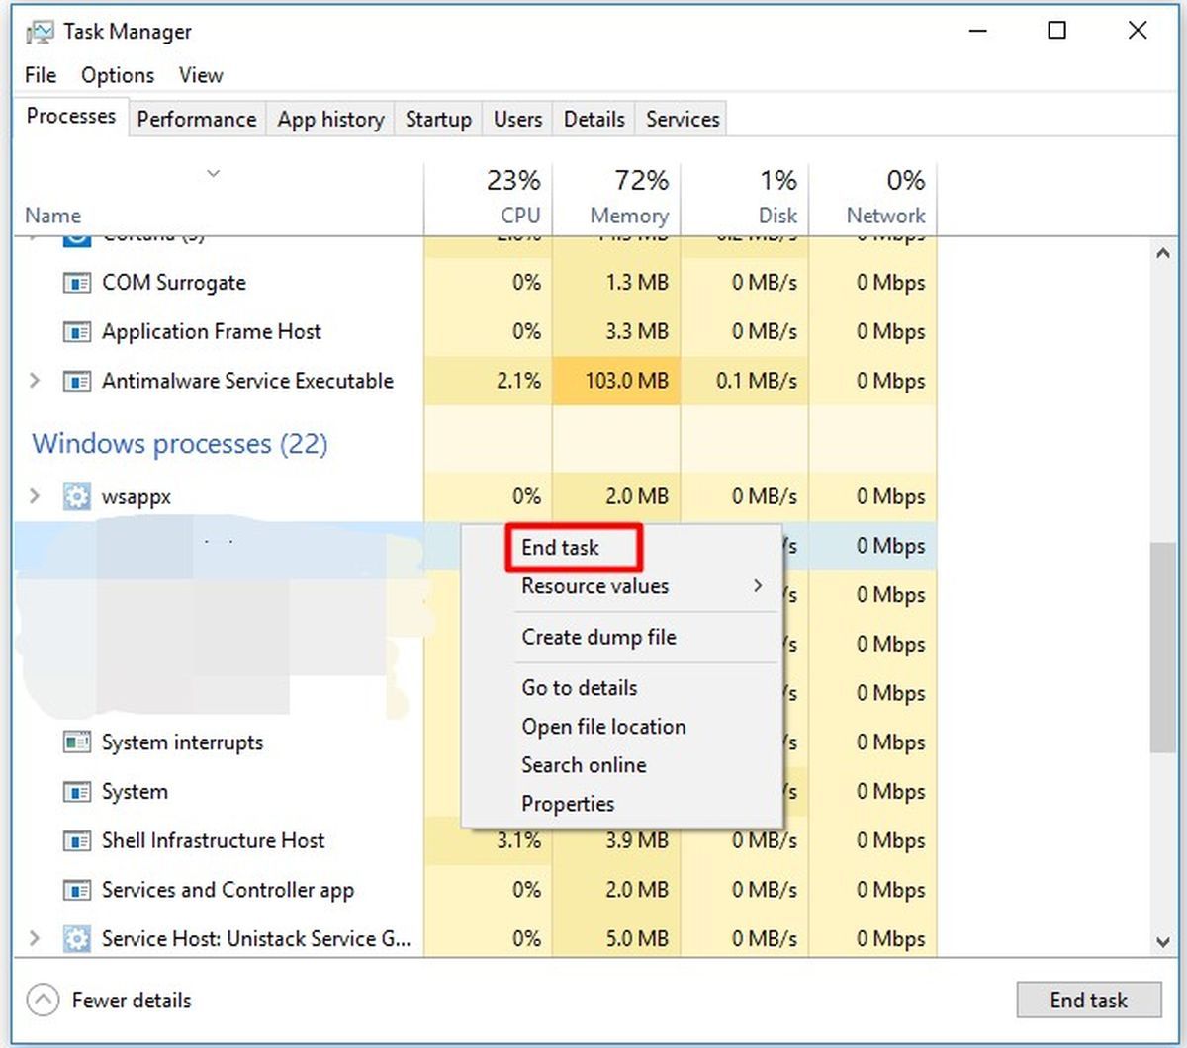Minimize the Task Manager window

[x=978, y=31]
